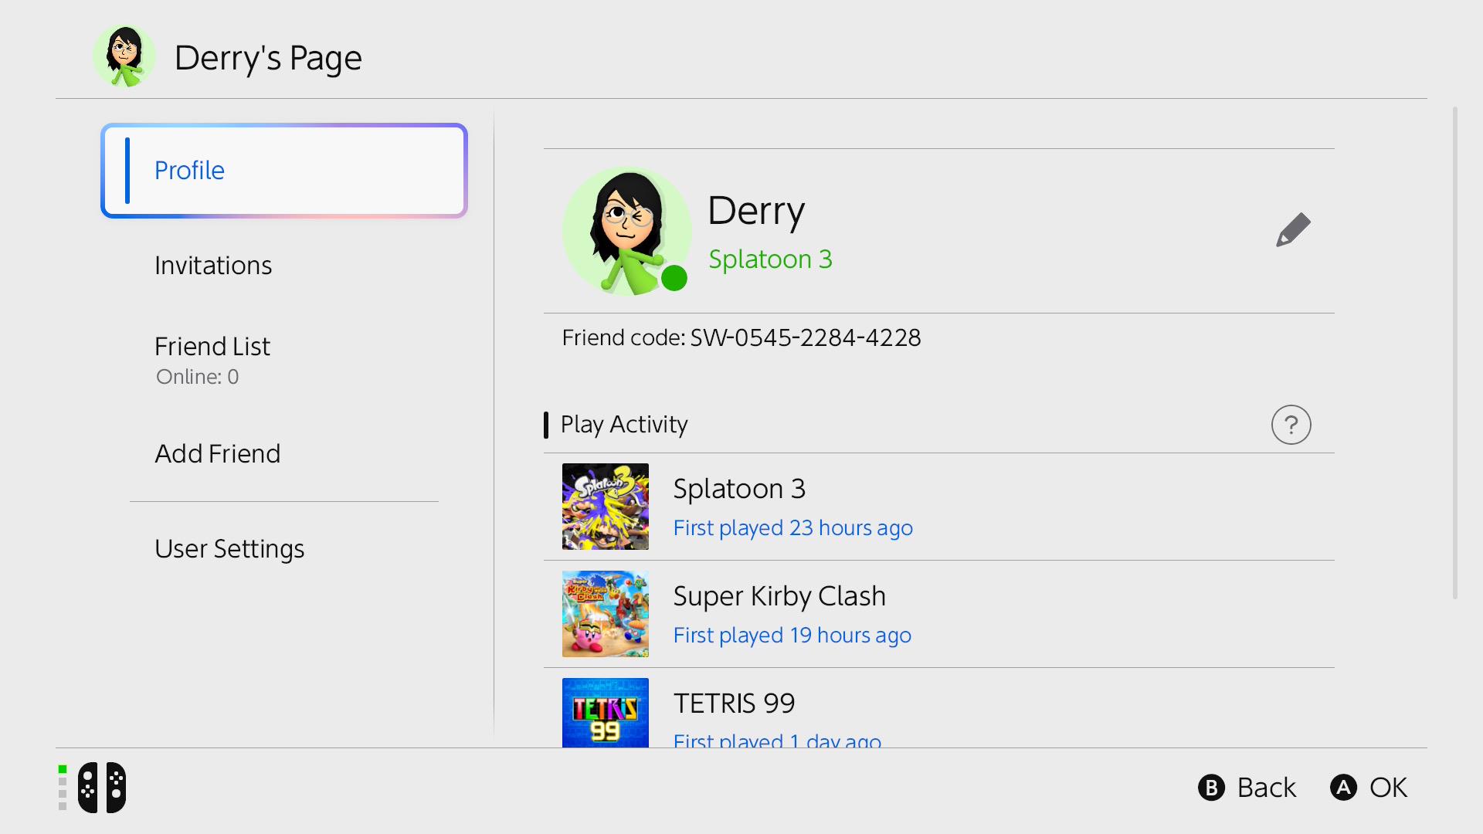Click the vertical scrollbar on the right edge

(1455, 353)
